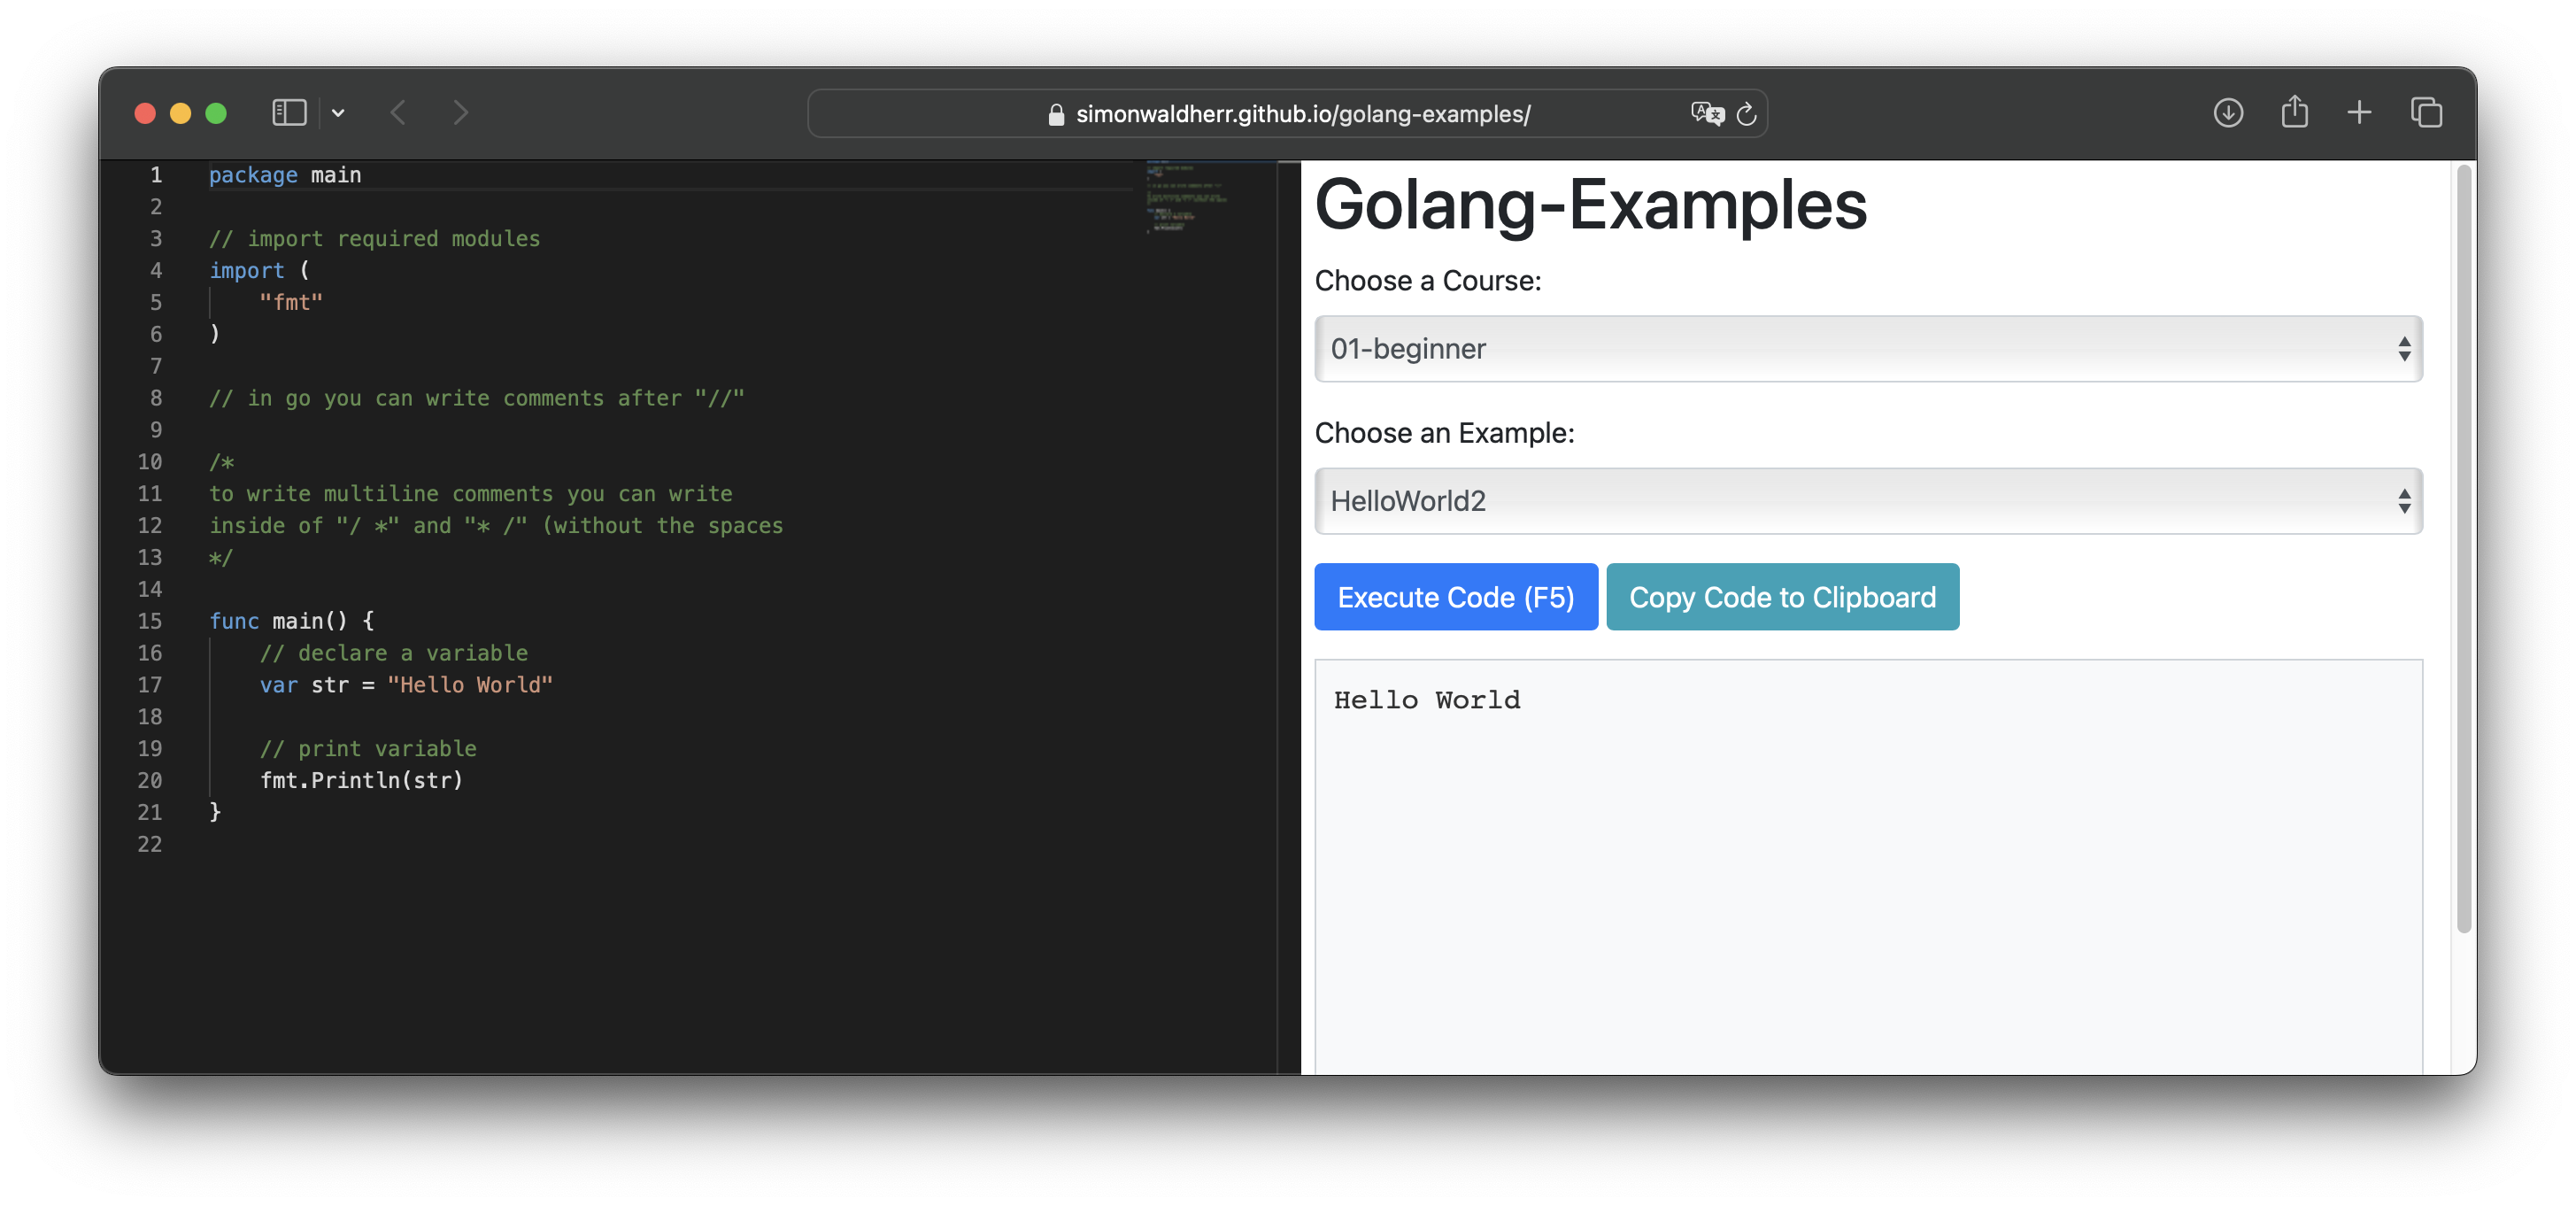Open the 01-beginner course dropdown
This screenshot has width=2576, height=1206.
click(1867, 349)
